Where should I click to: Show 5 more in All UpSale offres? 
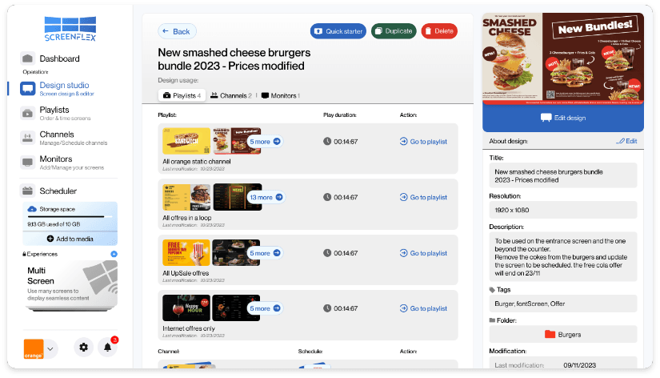click(x=265, y=253)
